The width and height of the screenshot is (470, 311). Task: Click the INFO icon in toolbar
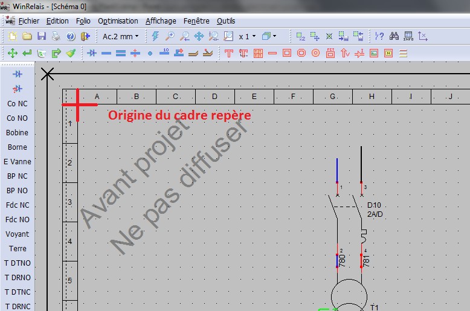tap(408, 36)
